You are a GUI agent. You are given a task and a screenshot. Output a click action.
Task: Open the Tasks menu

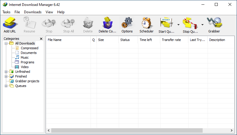(x=7, y=12)
